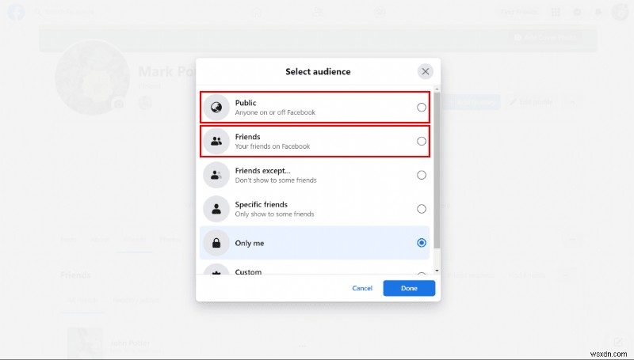Click the Friends except icon
634x360 pixels.
(x=216, y=175)
